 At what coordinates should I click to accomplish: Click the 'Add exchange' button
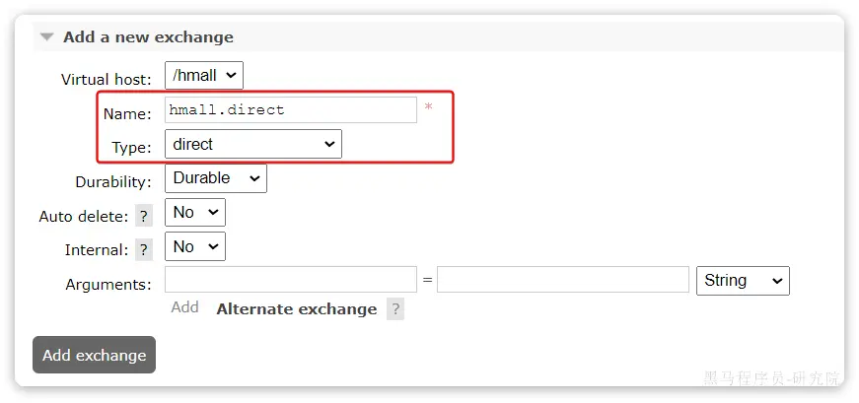[x=94, y=355]
